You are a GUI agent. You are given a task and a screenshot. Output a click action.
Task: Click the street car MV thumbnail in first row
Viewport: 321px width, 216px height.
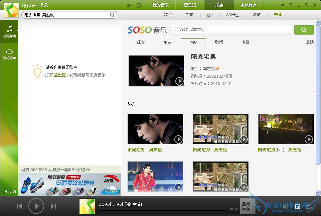pyautogui.click(x=221, y=129)
